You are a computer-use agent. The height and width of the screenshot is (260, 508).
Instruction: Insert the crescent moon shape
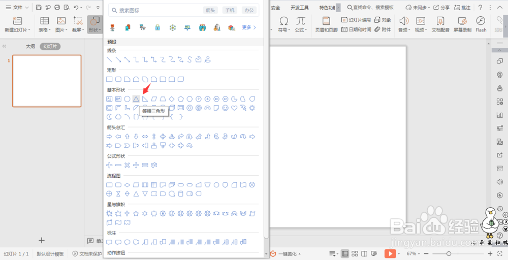110,117
